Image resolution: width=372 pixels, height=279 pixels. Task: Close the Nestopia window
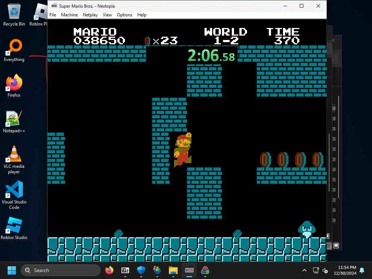point(318,6)
